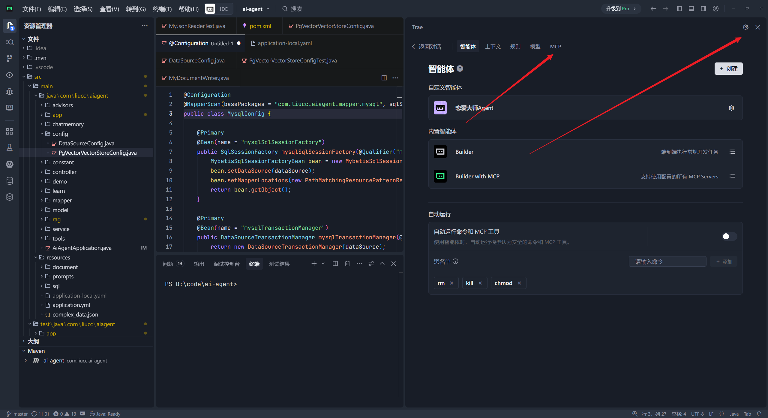768x418 pixels.
Task: Open the ai-agent project dropdown
Action: (256, 9)
